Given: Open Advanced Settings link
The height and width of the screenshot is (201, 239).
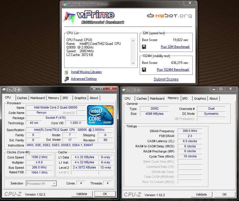Looking at the screenshot, I should [x=84, y=79].
